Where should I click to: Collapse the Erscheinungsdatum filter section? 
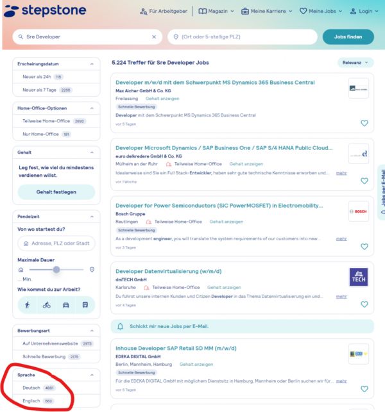(x=92, y=63)
